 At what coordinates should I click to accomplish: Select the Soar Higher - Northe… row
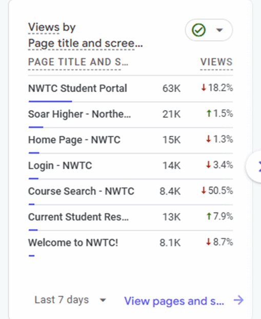[x=130, y=115]
